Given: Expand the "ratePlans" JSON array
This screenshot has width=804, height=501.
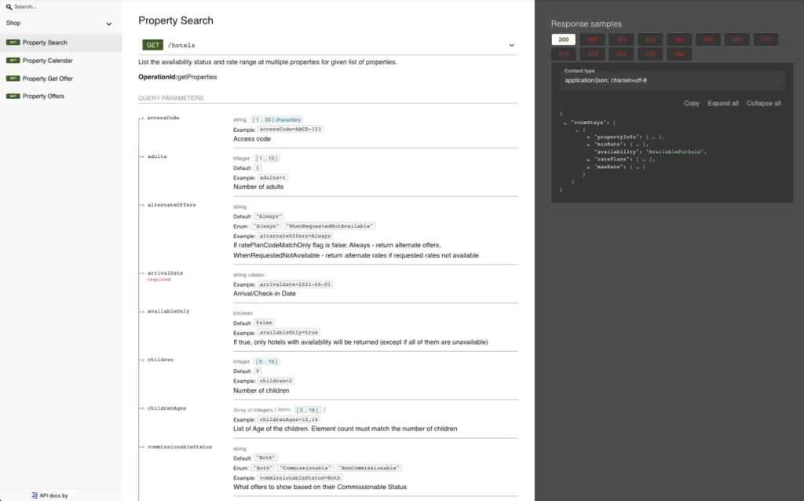Looking at the screenshot, I should coord(588,159).
